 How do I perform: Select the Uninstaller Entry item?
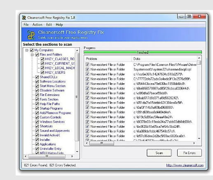pos(50,149)
